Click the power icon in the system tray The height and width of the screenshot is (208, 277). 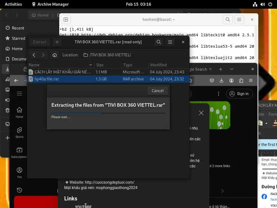pos(270,4)
